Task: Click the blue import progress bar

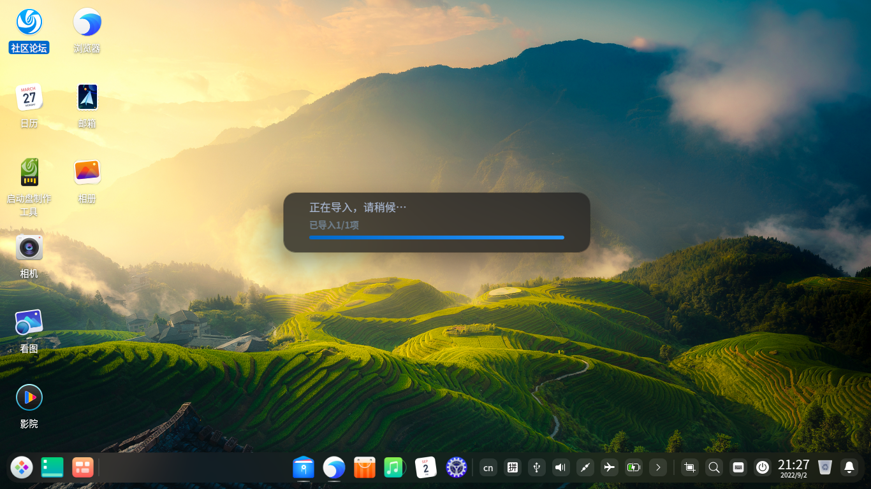Action: (436, 237)
